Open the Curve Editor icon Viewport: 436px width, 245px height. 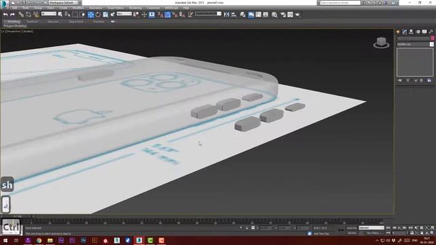point(258,14)
